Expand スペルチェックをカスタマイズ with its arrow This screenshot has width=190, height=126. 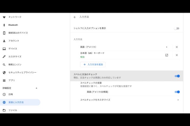[178, 100]
